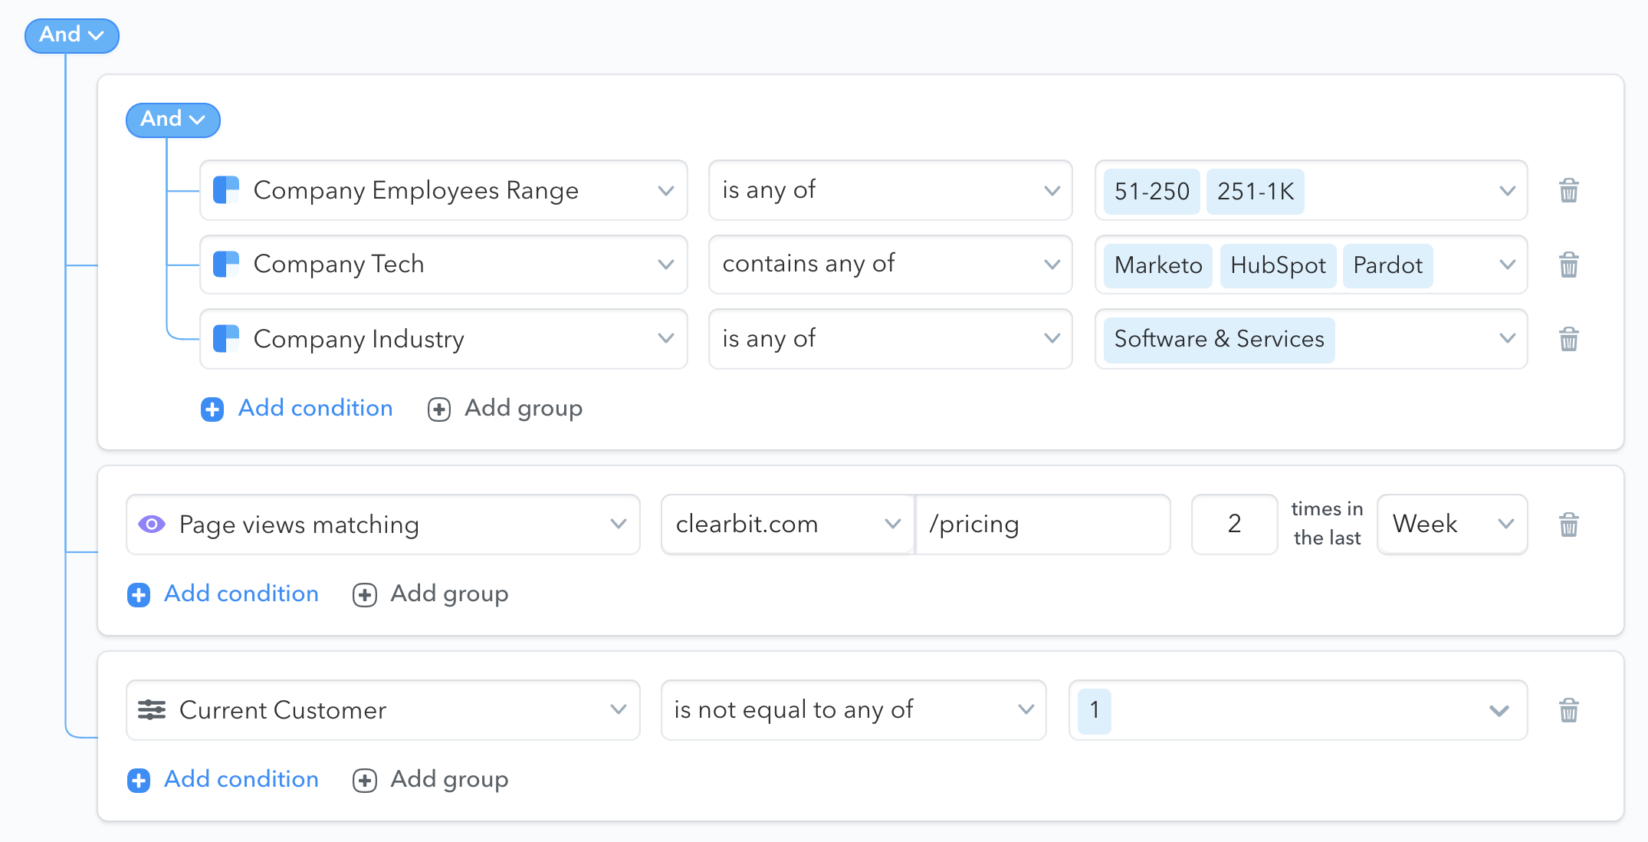Screen dimensions: 1648x842
Task: Open the 'contains any of' operator dropdown
Action: [x=889, y=265]
